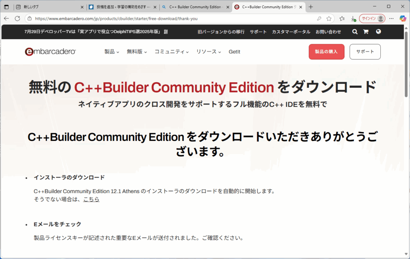Screen dimensions: 410x259
Task: Click the page vertical scrollbar thumb
Action: point(406,64)
